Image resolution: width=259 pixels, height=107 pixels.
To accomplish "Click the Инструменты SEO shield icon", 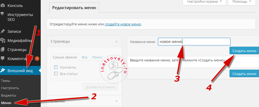I will click(2, 13).
